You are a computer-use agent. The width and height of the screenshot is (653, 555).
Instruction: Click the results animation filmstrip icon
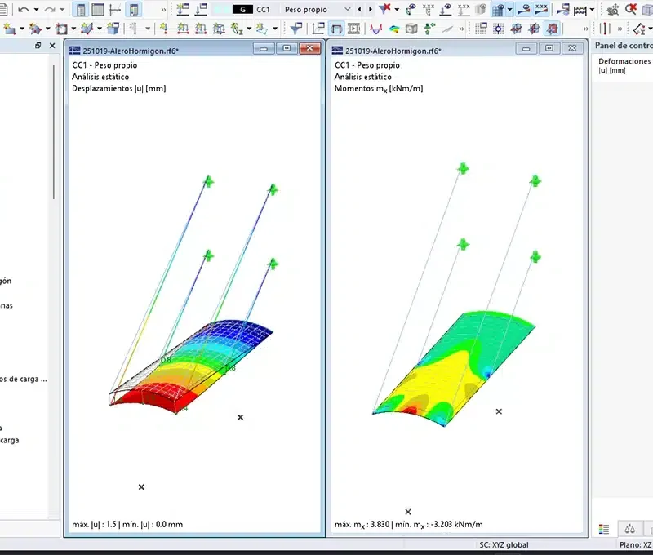[x=353, y=29]
